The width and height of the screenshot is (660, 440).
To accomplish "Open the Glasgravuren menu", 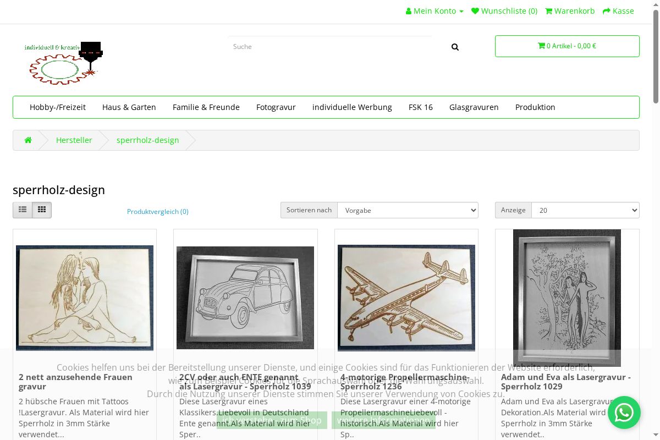I will 474,107.
